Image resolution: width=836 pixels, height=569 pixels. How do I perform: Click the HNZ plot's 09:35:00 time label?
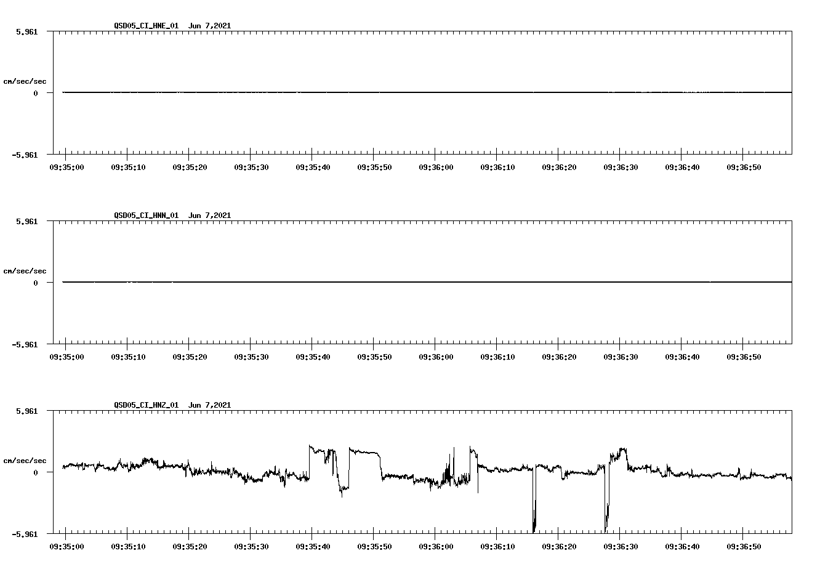click(66, 546)
